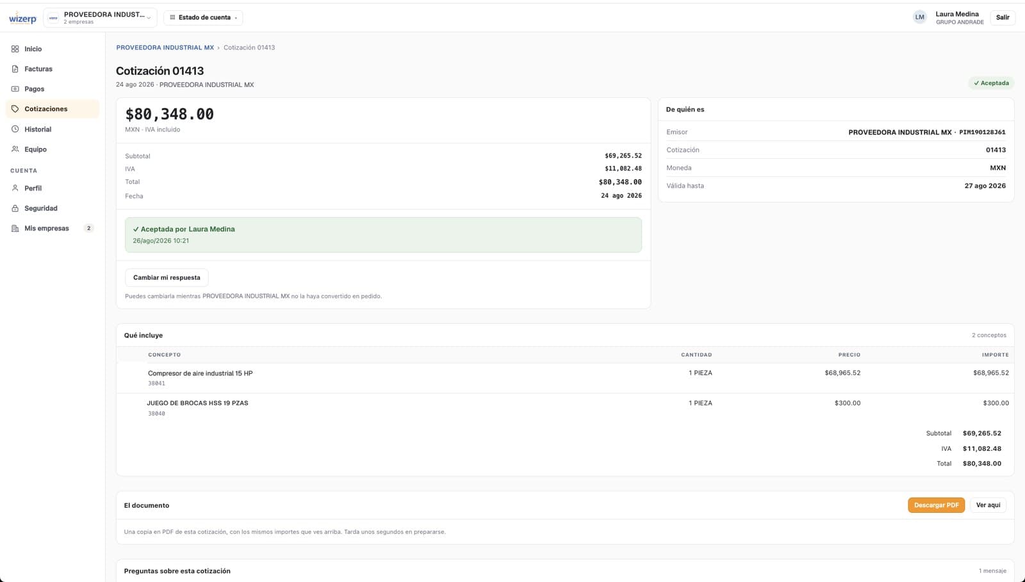
Task: Click Cambiar mi respuesta button
Action: click(167, 278)
